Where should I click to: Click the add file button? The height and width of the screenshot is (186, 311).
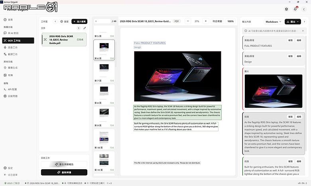pyautogui.click(x=79, y=22)
